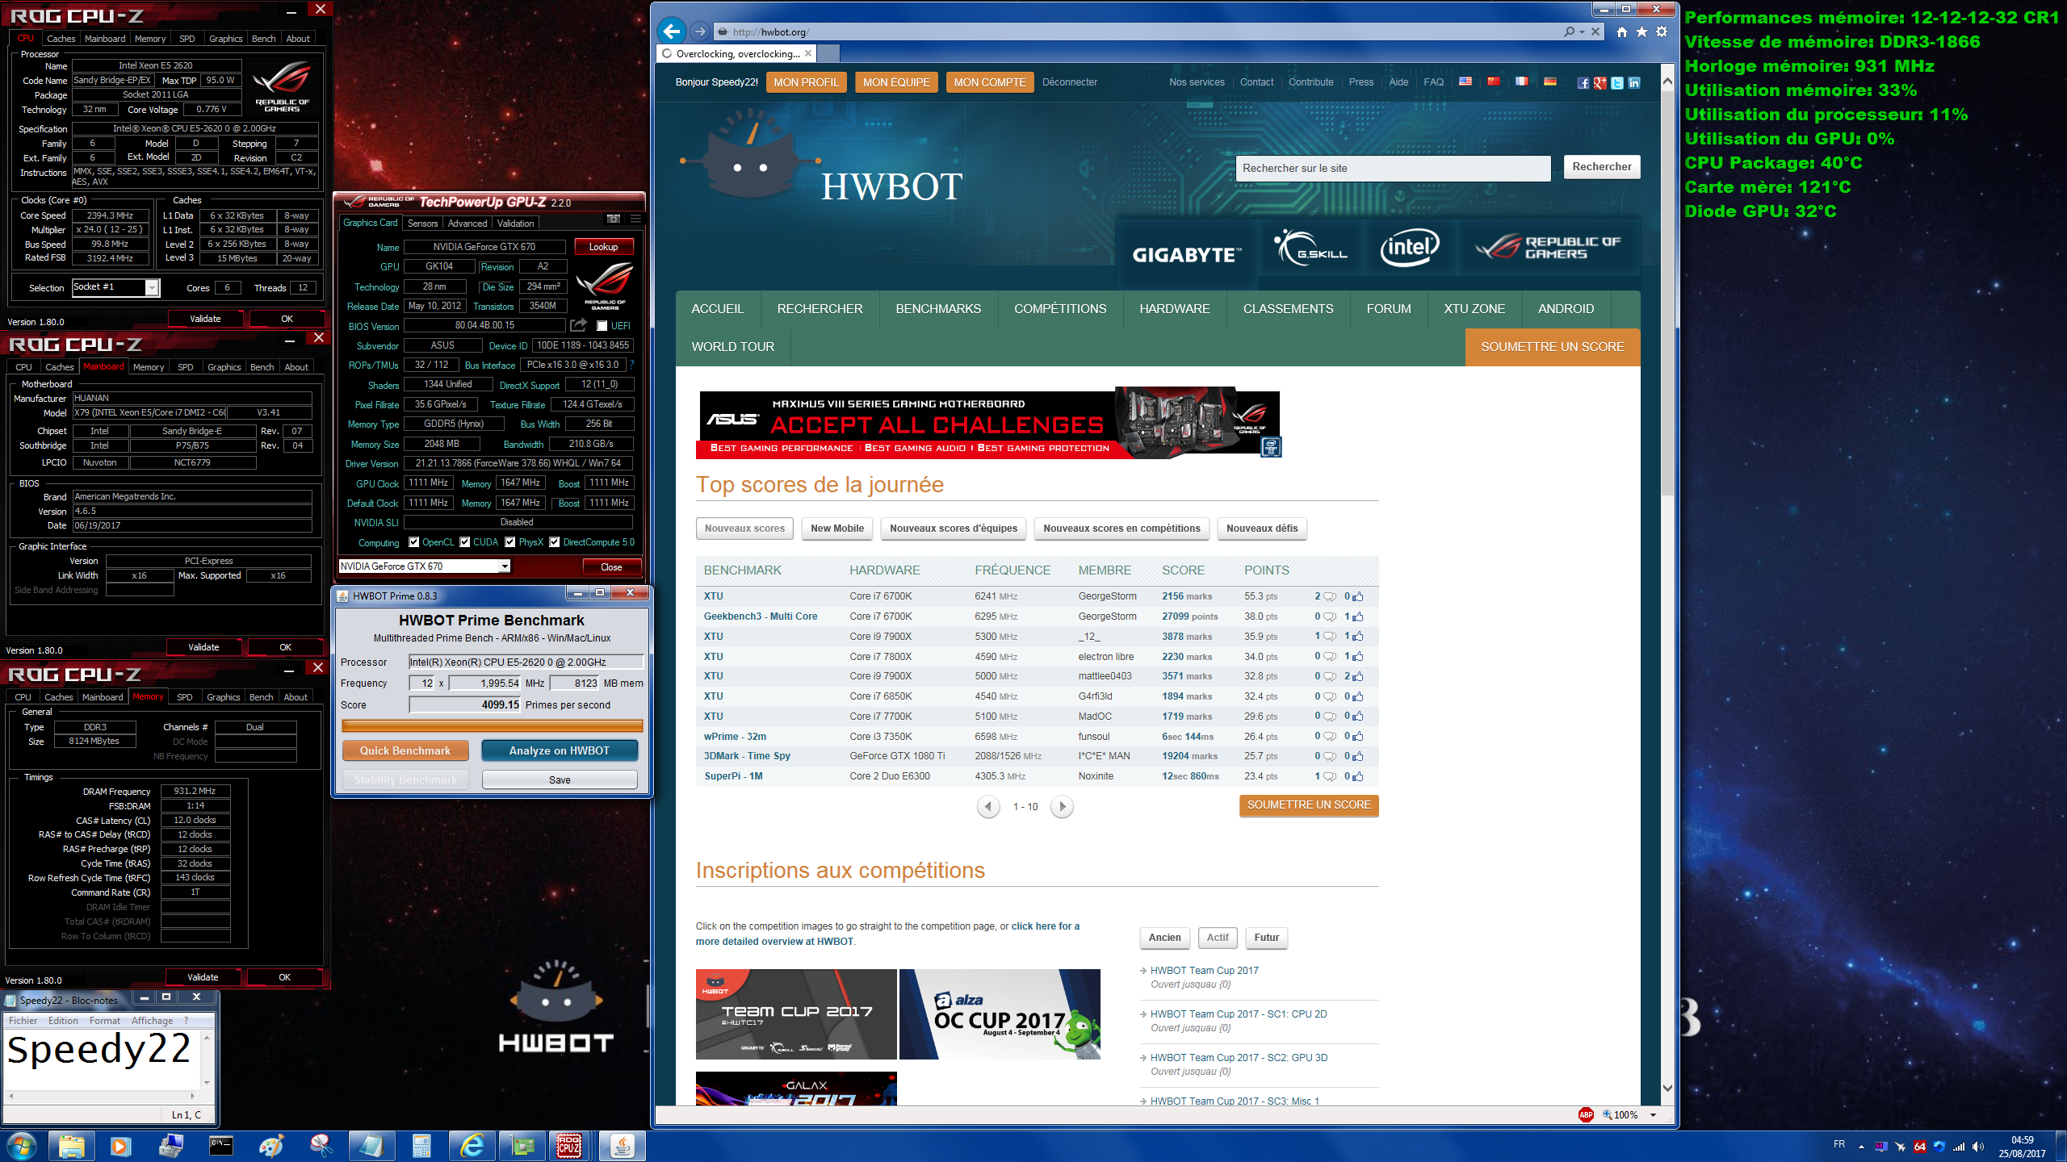Open the browser zoom level dropdown
Image resolution: width=2067 pixels, height=1162 pixels.
1653,1115
